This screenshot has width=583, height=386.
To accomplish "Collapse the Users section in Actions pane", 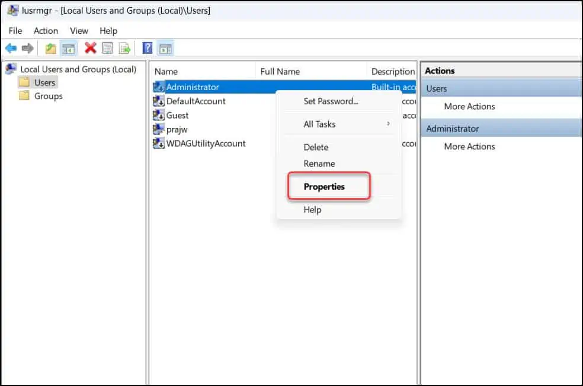I will coord(502,88).
